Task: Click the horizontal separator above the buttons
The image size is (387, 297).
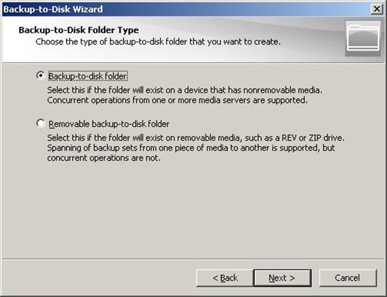Action: [193, 259]
